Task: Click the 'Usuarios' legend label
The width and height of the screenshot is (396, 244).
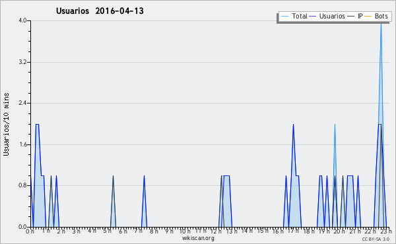Action: click(x=332, y=16)
